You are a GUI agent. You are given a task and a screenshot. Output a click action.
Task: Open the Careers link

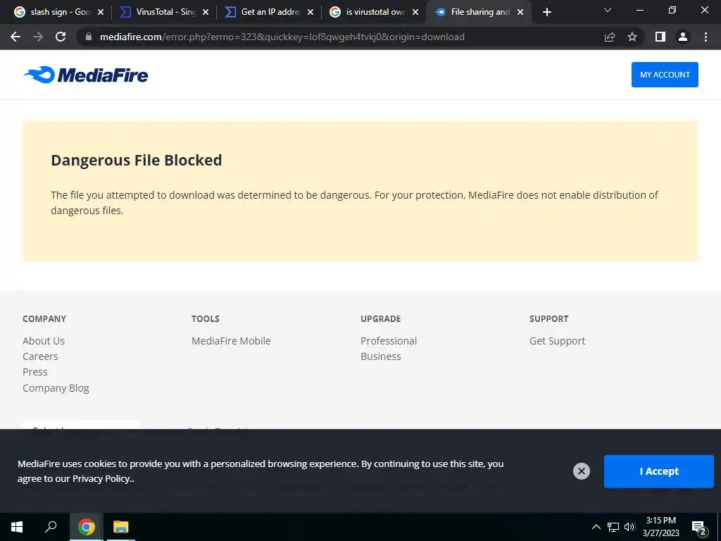point(40,356)
